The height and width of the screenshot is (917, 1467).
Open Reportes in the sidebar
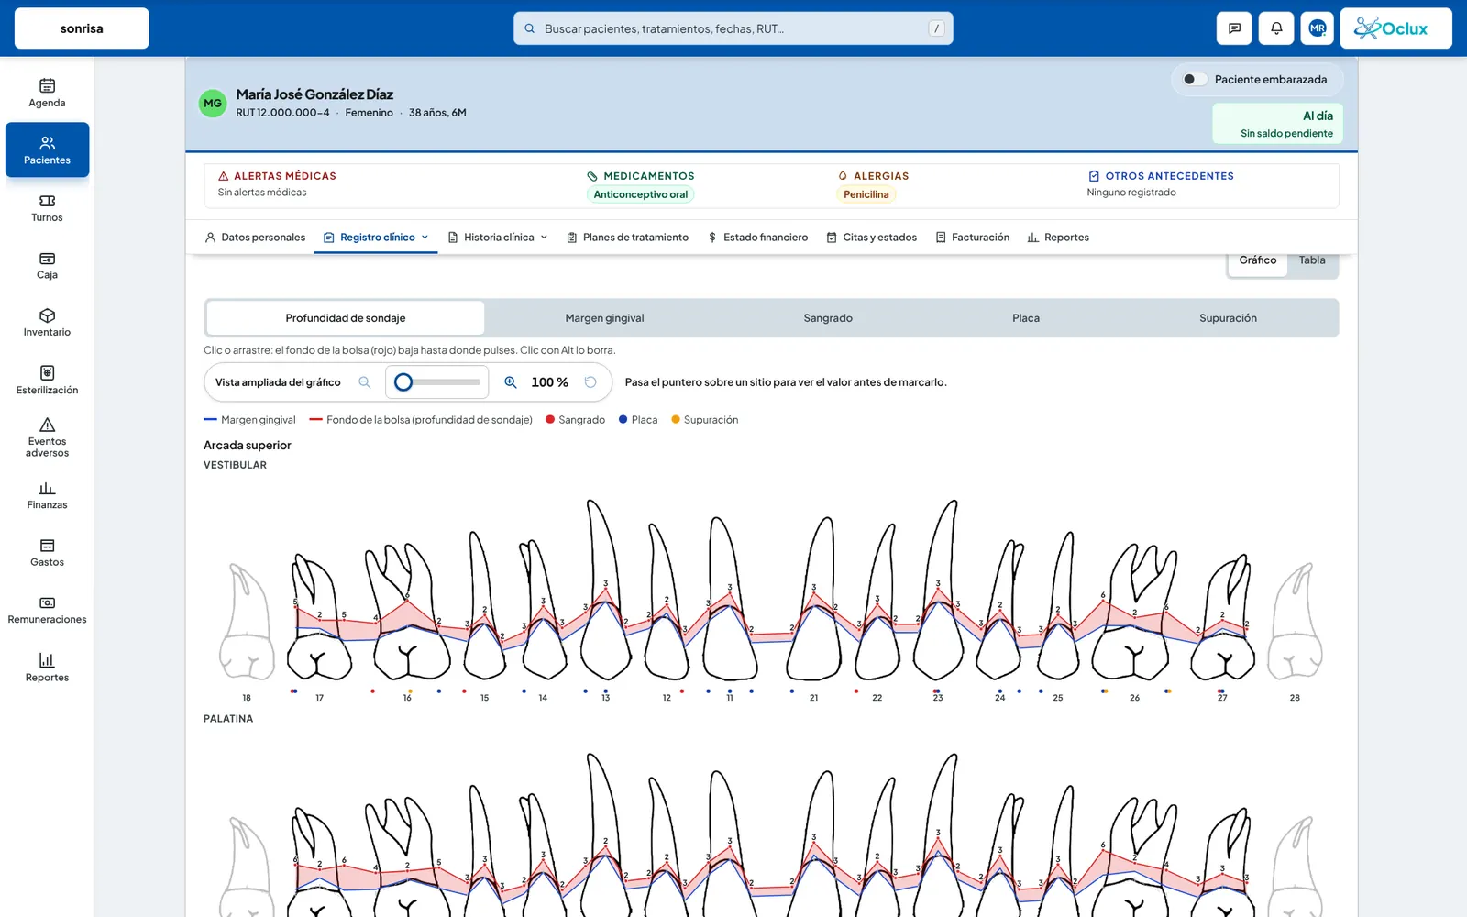[47, 668]
